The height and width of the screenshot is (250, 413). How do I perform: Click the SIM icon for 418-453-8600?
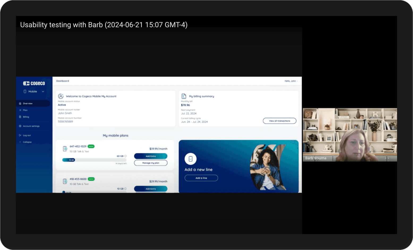click(x=65, y=181)
